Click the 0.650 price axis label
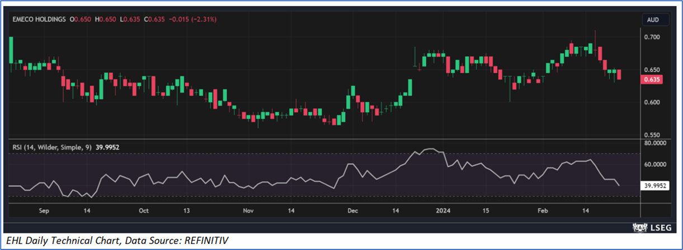Screen dimensions: 683x250 tap(652, 70)
